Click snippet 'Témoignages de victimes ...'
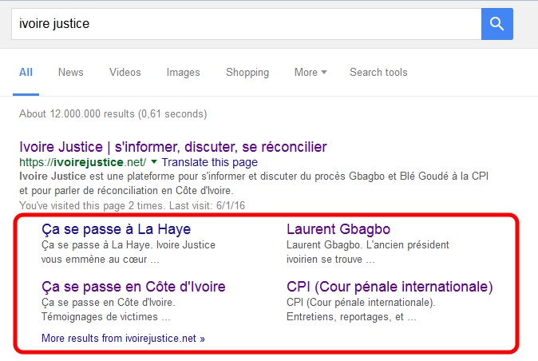This screenshot has width=538, height=361. point(105,316)
